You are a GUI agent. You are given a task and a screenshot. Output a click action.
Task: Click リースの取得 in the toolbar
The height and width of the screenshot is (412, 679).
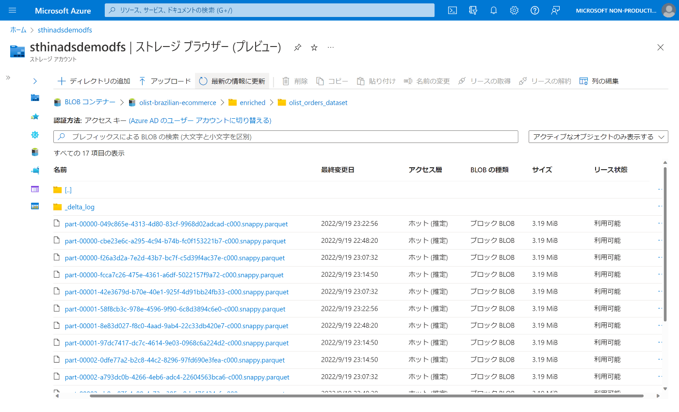(x=485, y=81)
